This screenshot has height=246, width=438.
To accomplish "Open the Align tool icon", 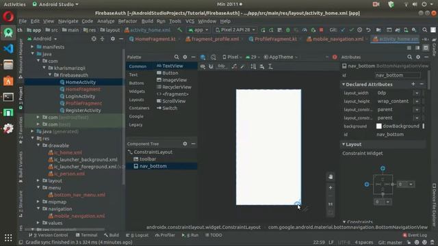I will (x=262, y=66).
